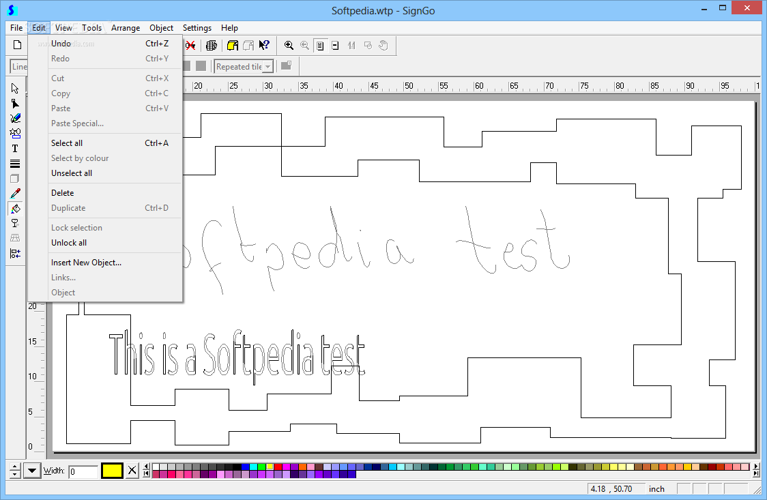Create a new document from toolbar
This screenshot has width=767, height=500.
(18, 46)
